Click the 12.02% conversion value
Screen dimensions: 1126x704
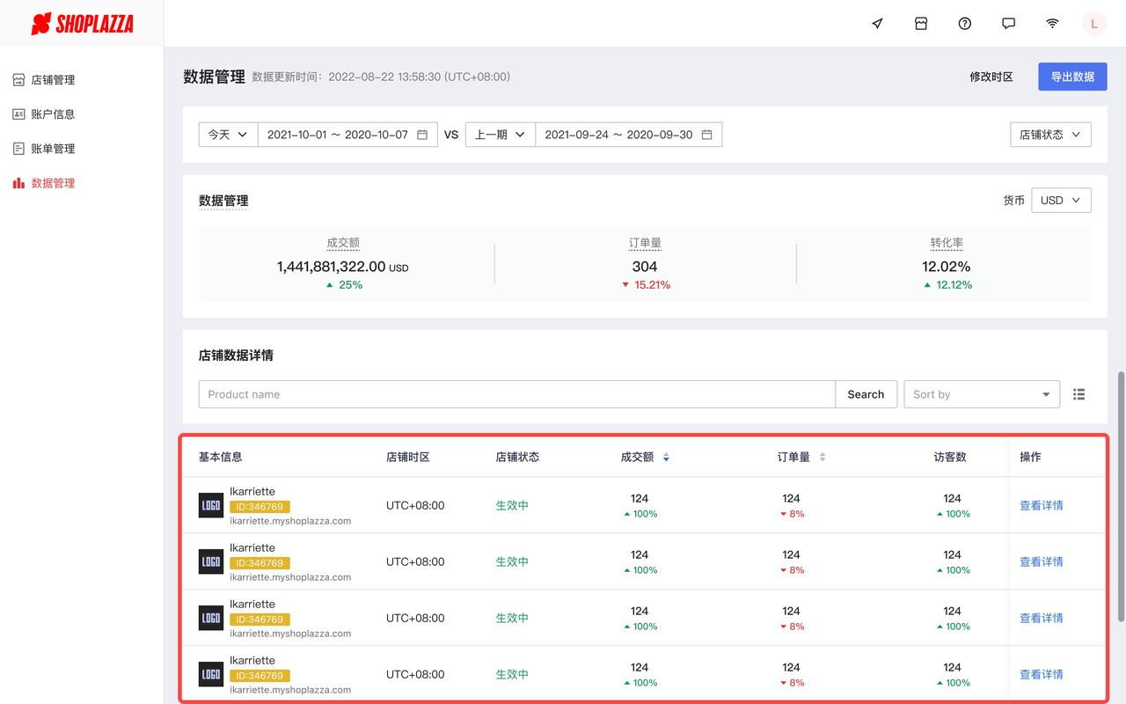pos(947,267)
